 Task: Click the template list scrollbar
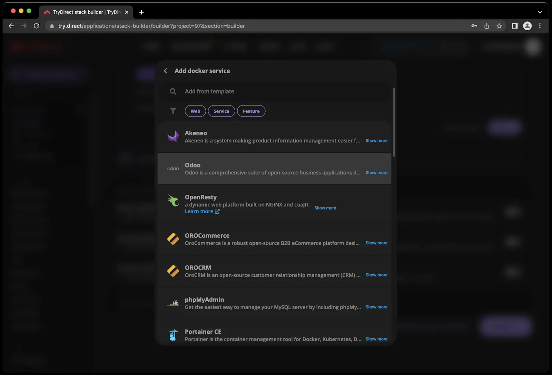click(394, 122)
